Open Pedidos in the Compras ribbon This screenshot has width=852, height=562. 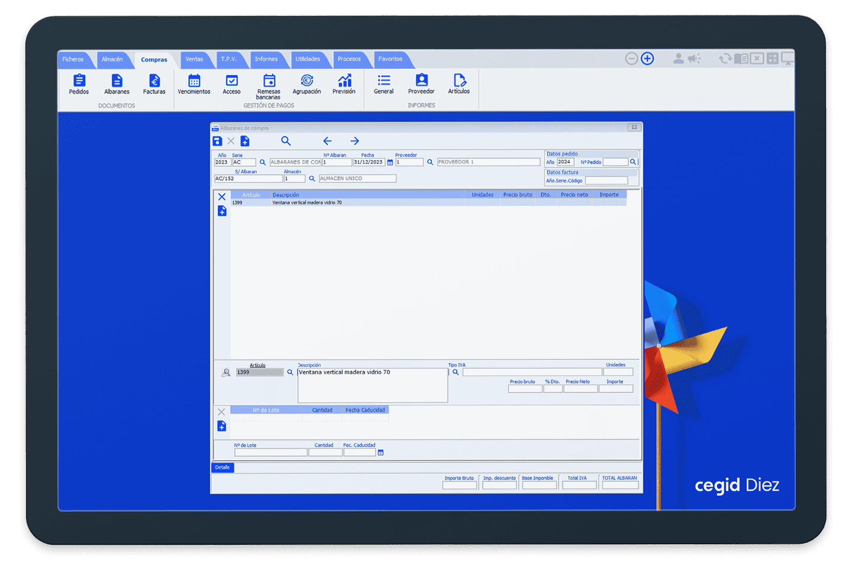tap(79, 84)
